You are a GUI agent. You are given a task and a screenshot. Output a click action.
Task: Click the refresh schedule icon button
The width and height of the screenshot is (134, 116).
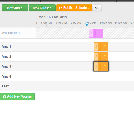point(97,8)
